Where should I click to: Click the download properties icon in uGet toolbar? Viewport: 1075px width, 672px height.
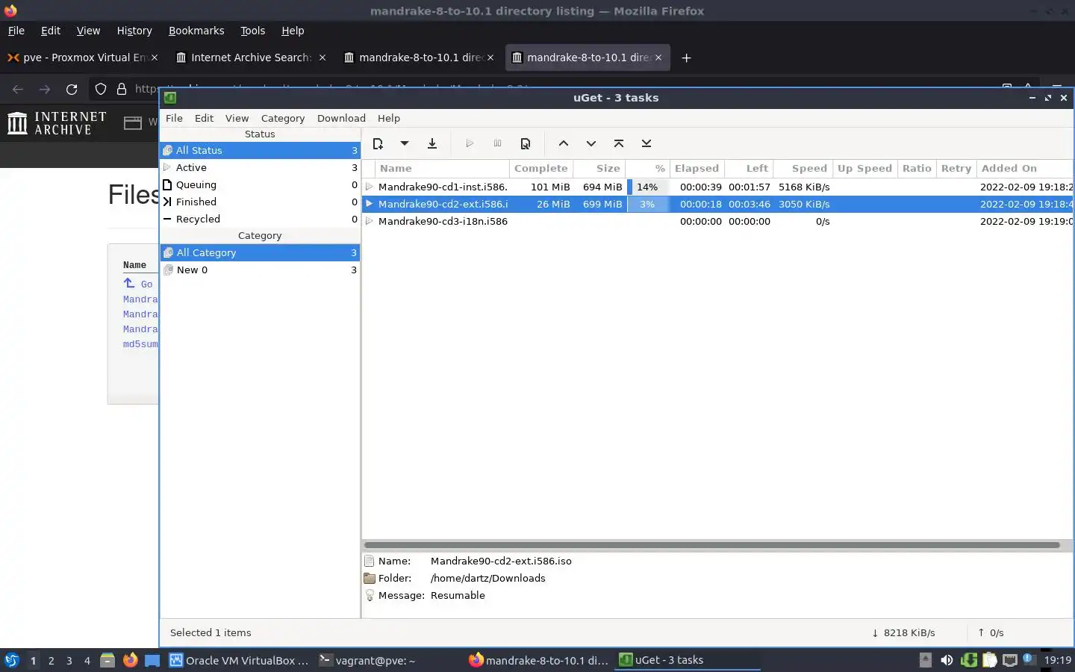click(526, 143)
